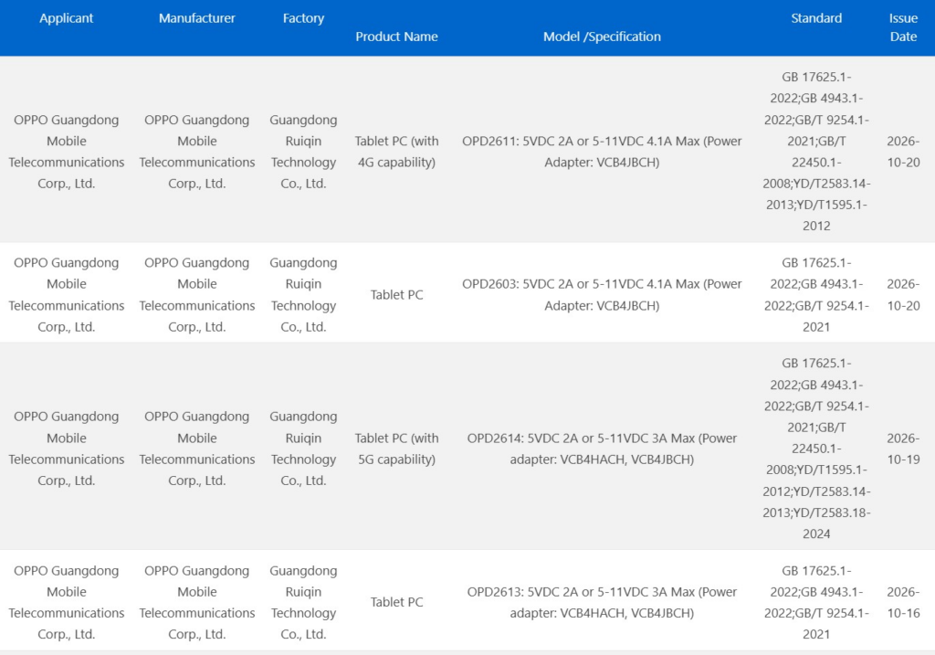Viewport: 935px width, 655px height.
Task: Click the Applicant cell in the OPD2614 row
Action: (x=66, y=449)
